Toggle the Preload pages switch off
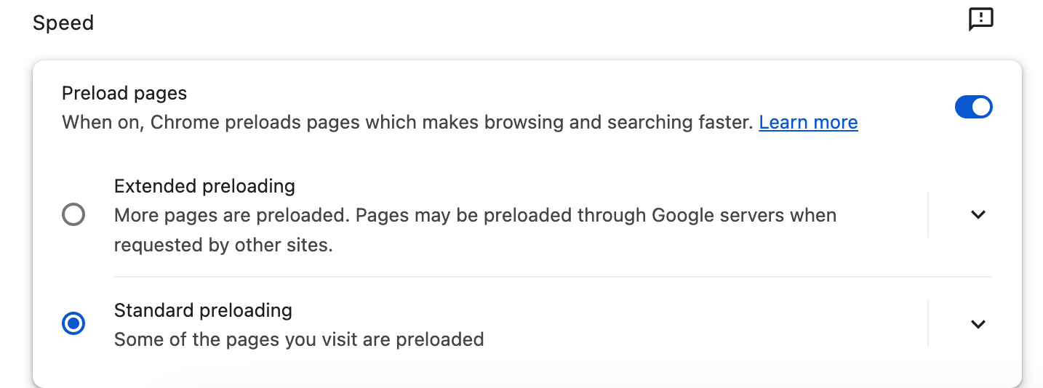 pyautogui.click(x=973, y=108)
